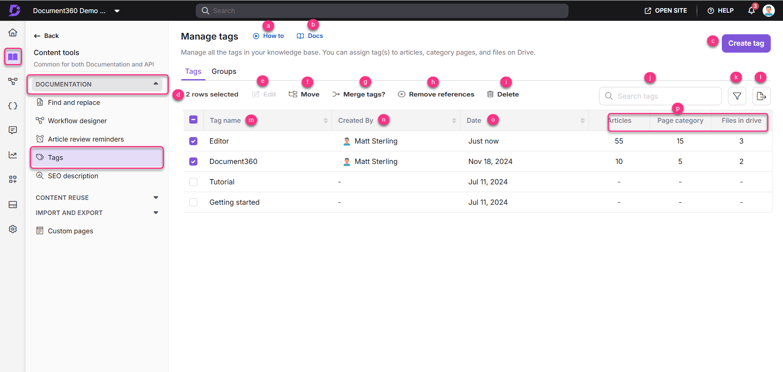
Task: Open the notifications bell
Action: 751,11
